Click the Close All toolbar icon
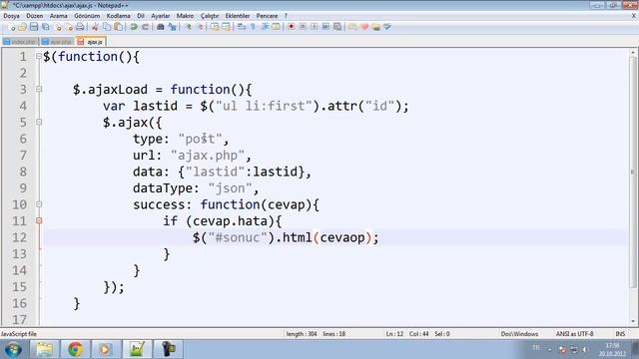 (69, 27)
